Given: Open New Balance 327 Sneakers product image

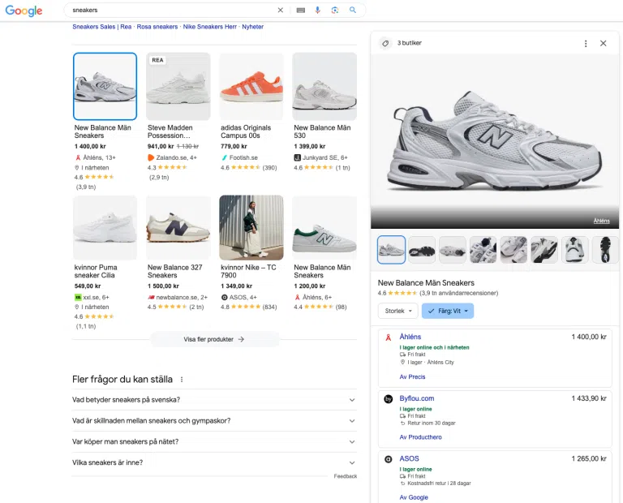Looking at the screenshot, I should [x=178, y=227].
